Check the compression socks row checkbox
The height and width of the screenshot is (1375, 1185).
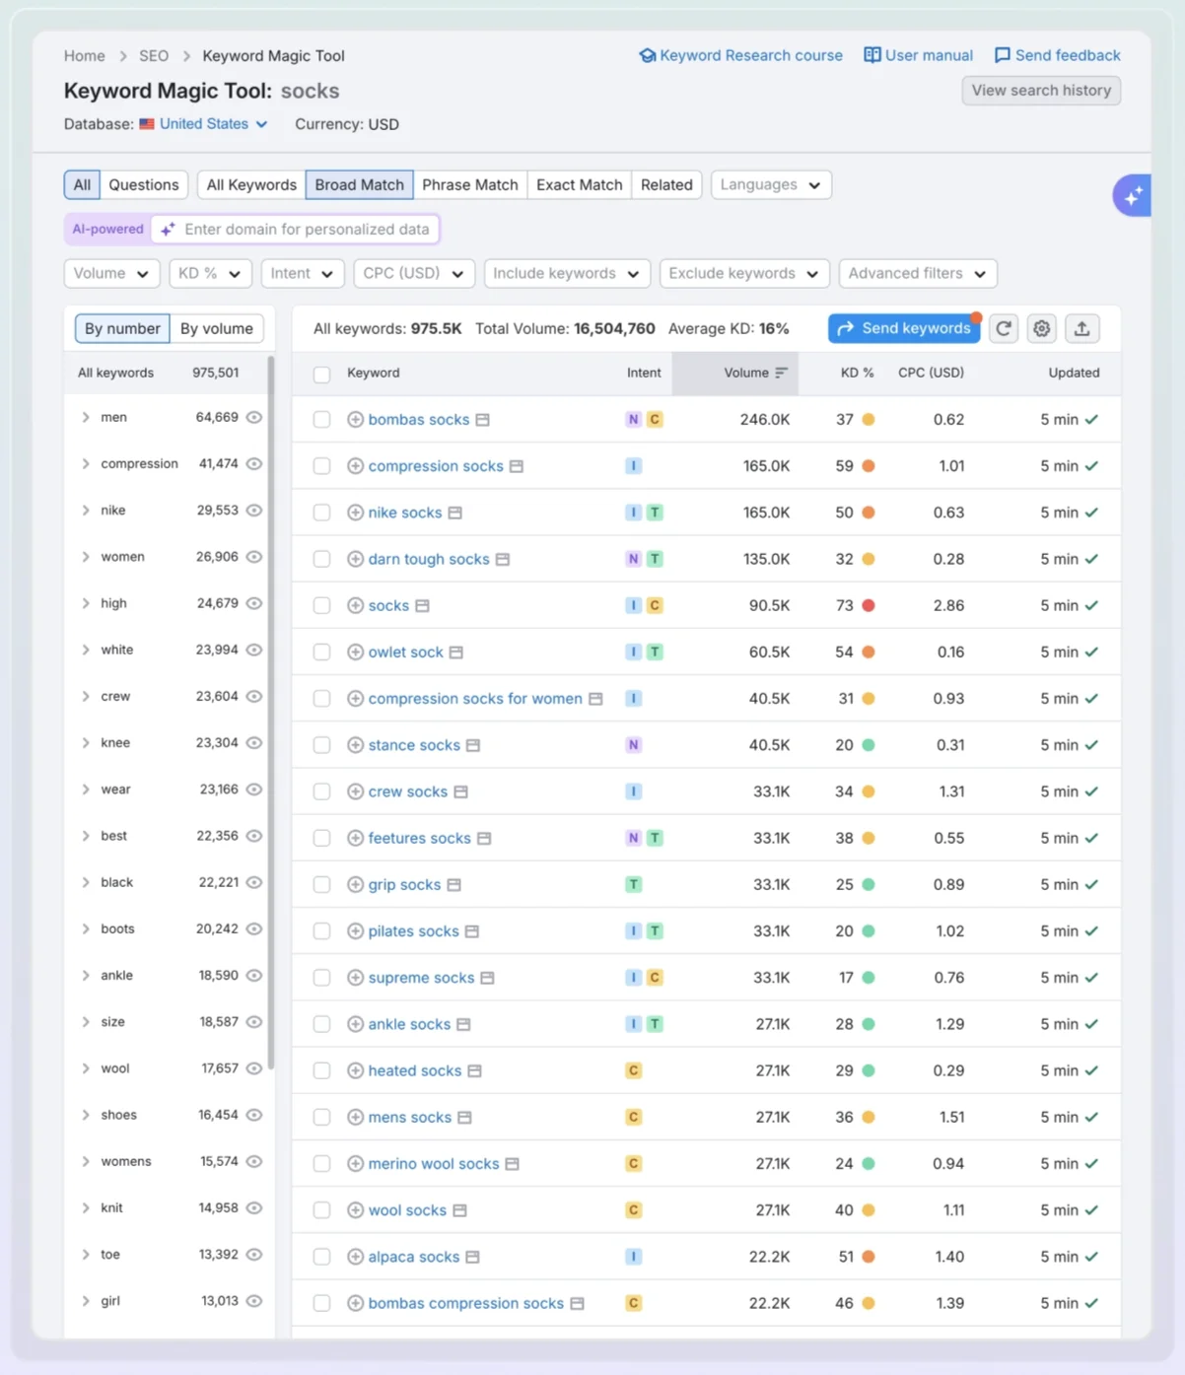coord(321,466)
